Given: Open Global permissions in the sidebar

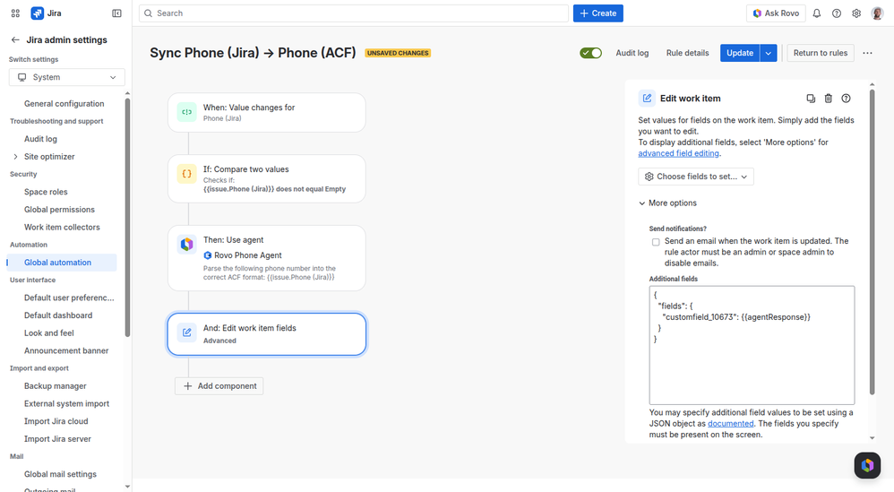Looking at the screenshot, I should (x=59, y=209).
